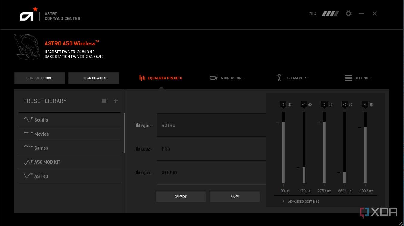Check the battery level indicator icon
This screenshot has width=404, height=226.
click(x=330, y=13)
